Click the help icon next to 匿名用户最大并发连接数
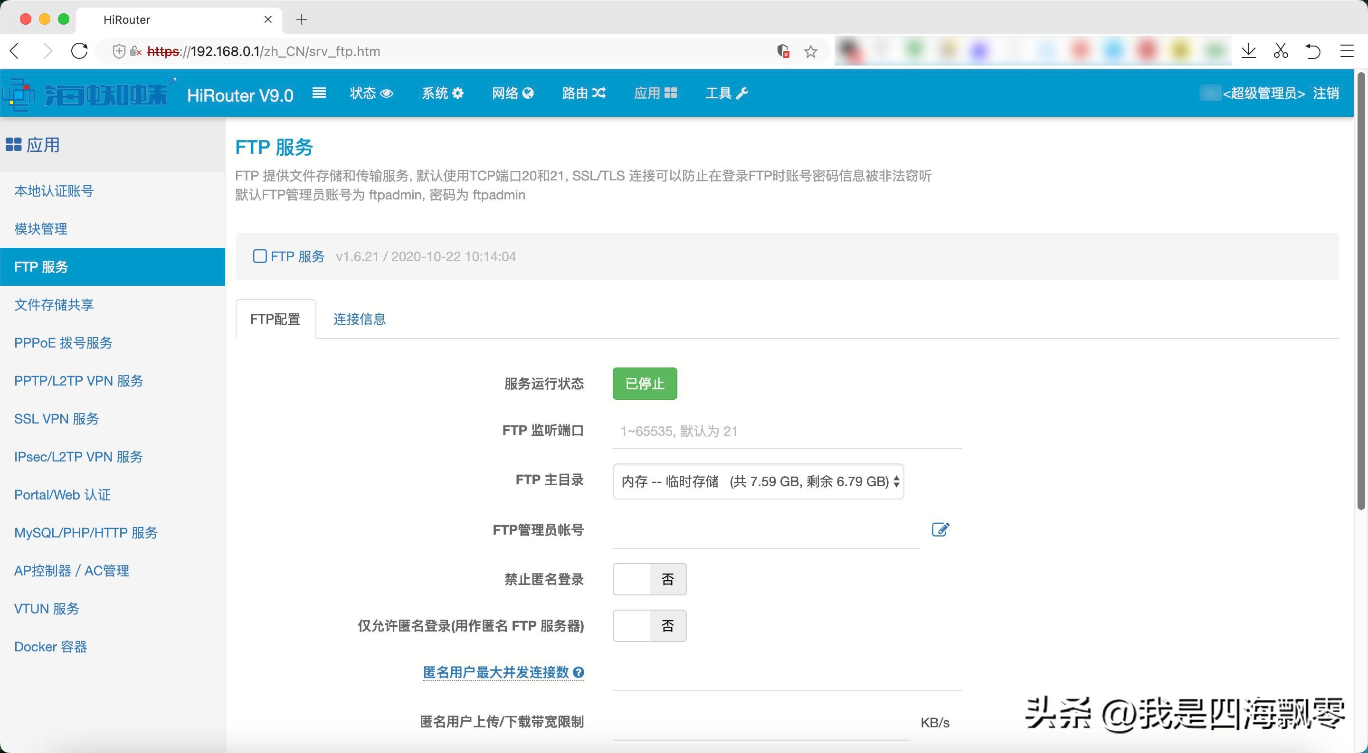Screen dimensions: 1368x753 click(579, 672)
